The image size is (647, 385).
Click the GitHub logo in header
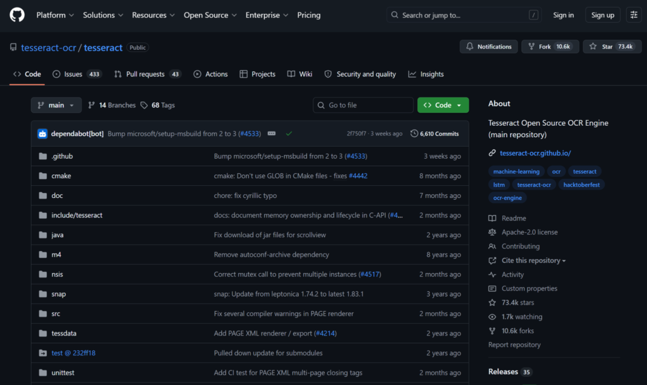point(17,15)
